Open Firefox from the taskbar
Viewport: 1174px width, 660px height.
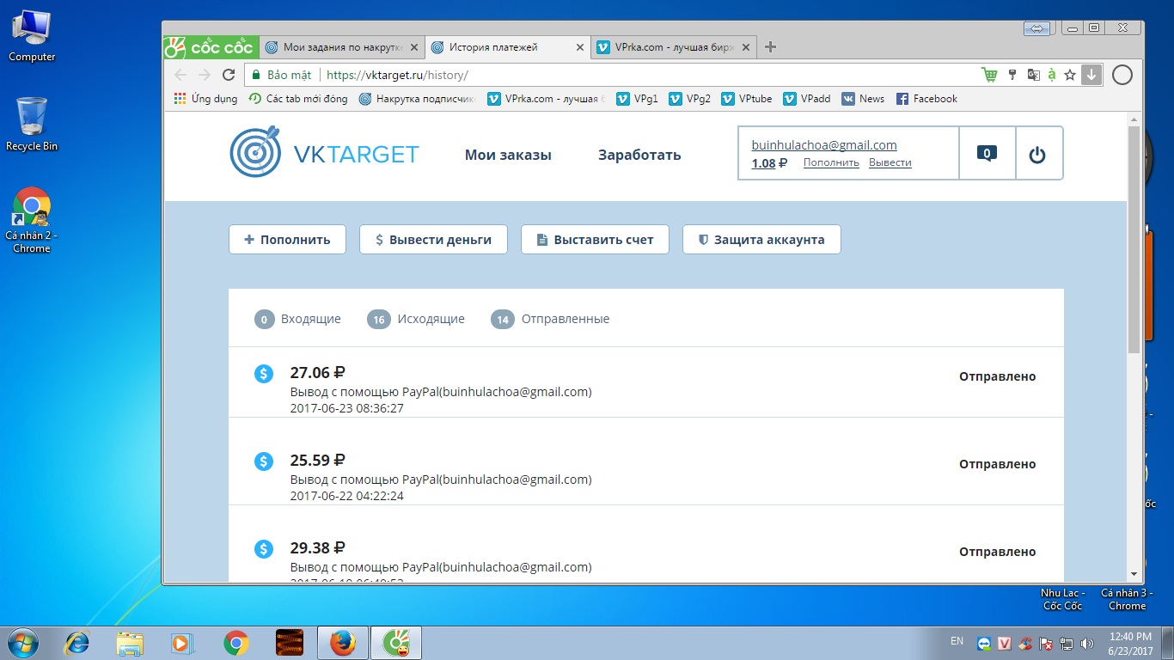coord(342,643)
